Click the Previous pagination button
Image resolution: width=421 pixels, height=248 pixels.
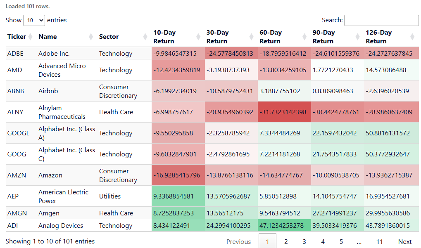[x=238, y=241]
